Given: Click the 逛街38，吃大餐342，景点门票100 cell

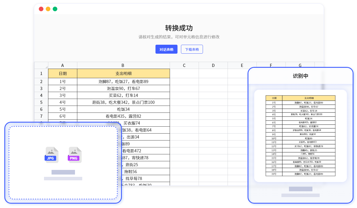Looking at the screenshot, I should point(123,102).
